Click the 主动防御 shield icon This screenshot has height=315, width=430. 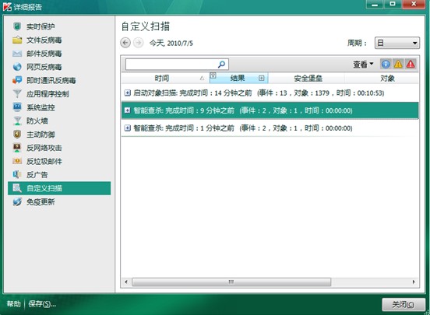(17, 135)
